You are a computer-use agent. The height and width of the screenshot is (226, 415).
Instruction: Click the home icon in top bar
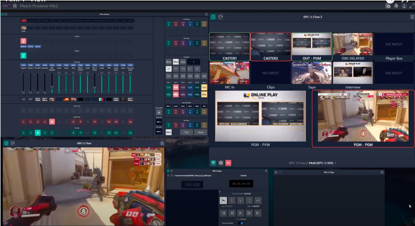[15, 6]
